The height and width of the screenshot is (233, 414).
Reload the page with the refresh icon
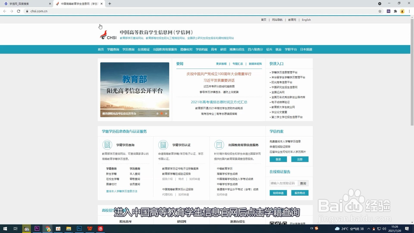[x=19, y=11]
